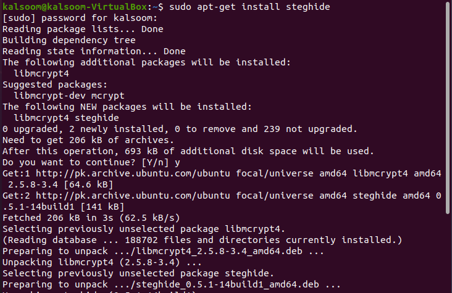
Task: Click the first pk.archive.ubuntu.com URL
Action: [x=133, y=173]
